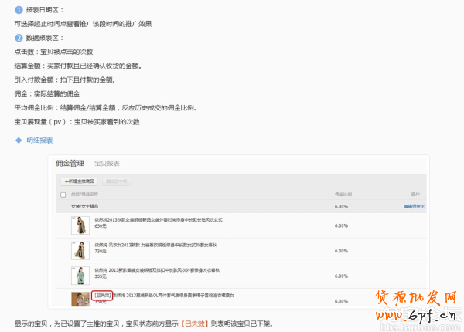Click the number 2 circle icon for 数据报表区

19,38
